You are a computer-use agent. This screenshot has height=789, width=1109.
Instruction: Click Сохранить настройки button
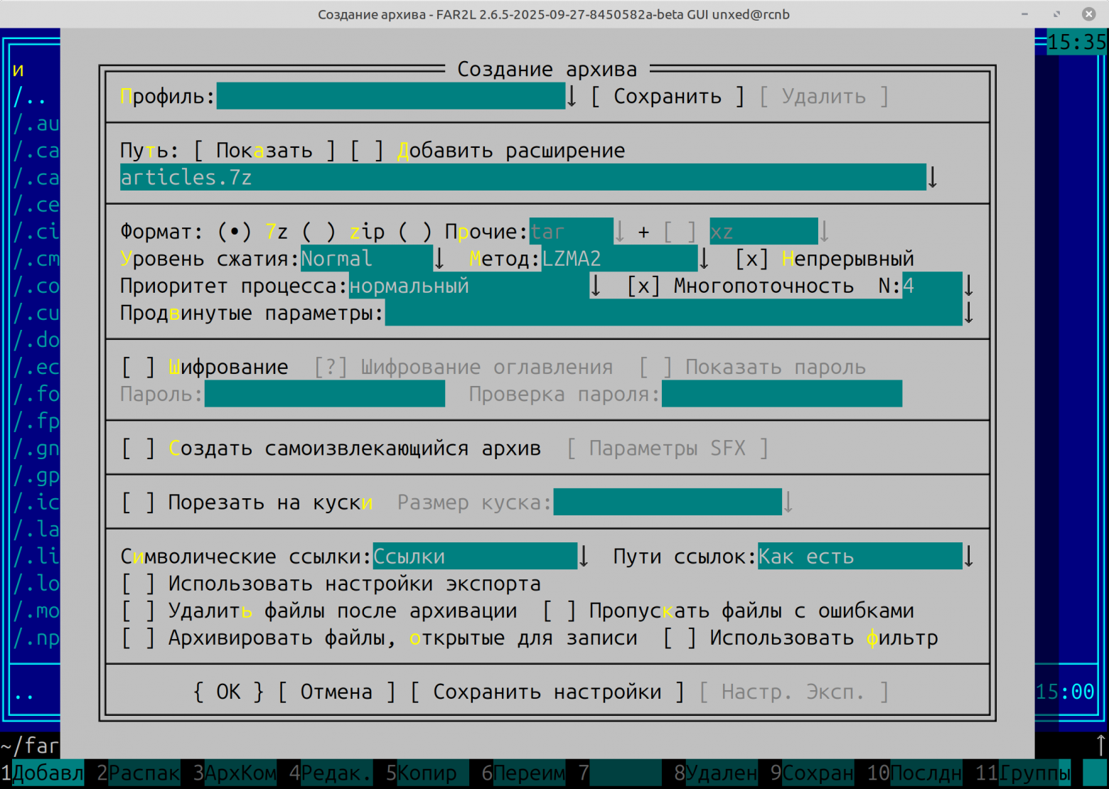pos(547,692)
